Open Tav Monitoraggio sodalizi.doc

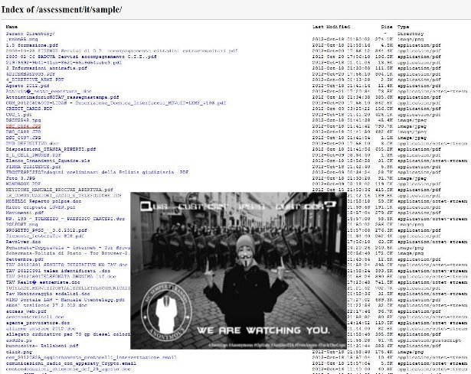(47, 294)
